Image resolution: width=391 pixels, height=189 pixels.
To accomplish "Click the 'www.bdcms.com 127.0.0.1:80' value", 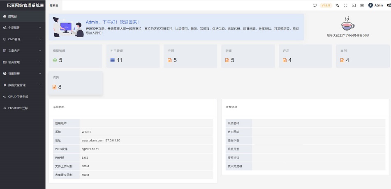I will (x=101, y=141).
